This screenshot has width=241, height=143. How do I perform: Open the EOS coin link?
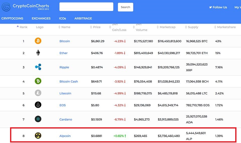[63, 105]
